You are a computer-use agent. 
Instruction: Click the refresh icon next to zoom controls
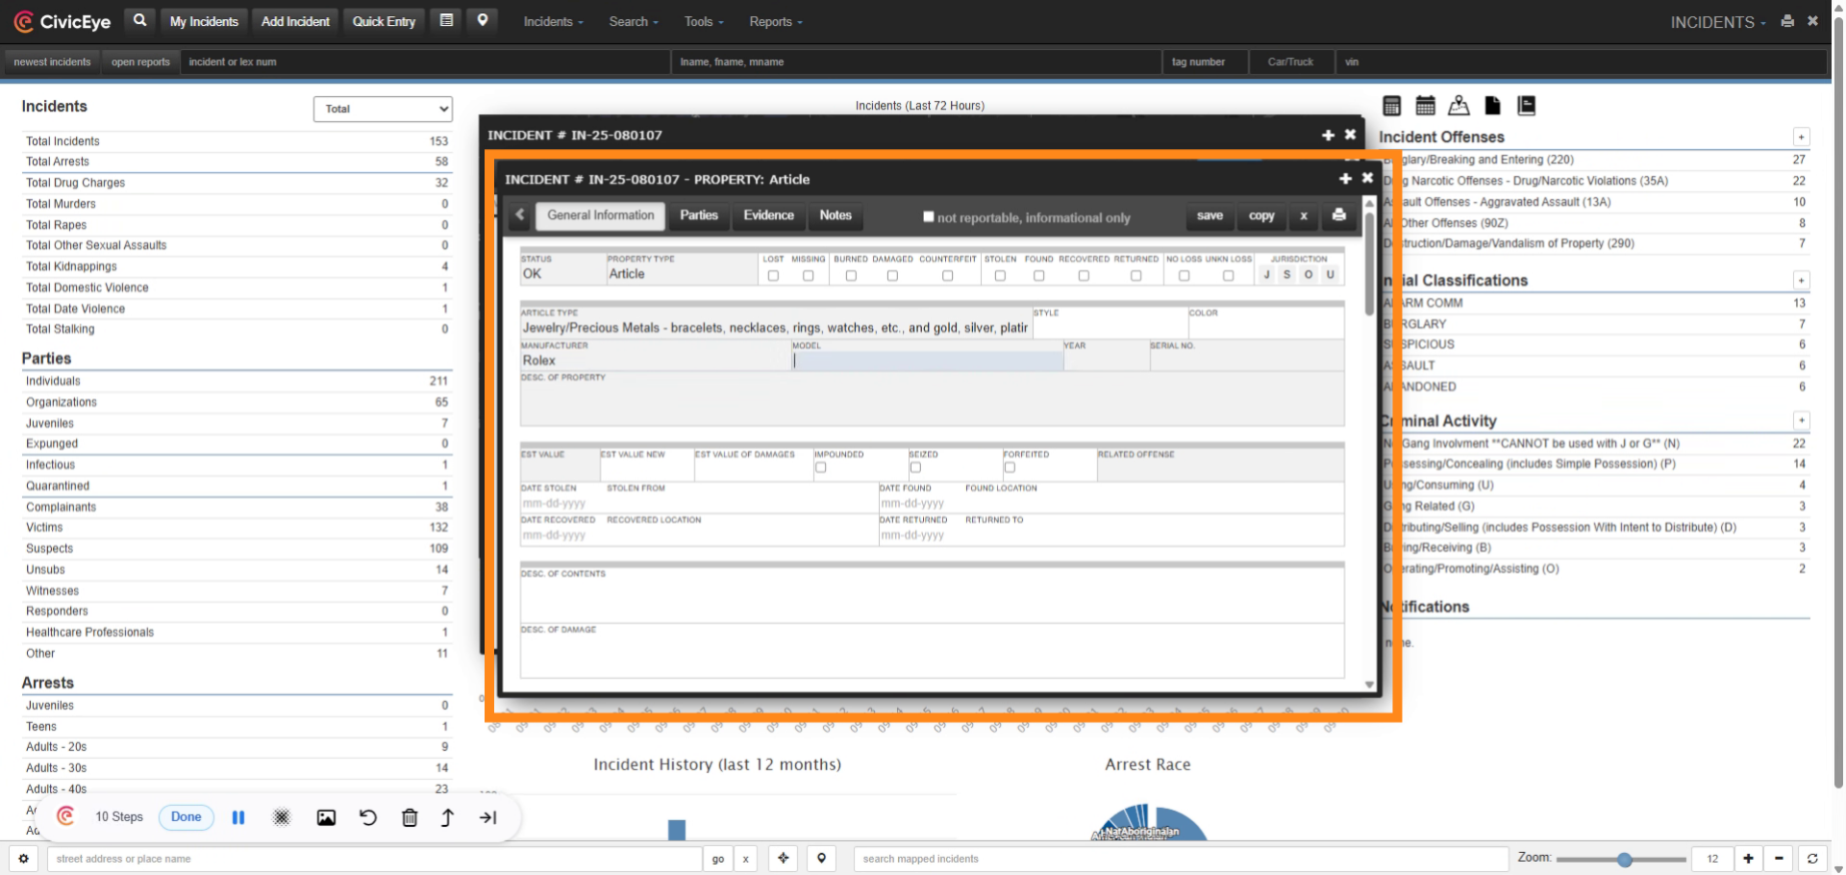[1812, 859]
